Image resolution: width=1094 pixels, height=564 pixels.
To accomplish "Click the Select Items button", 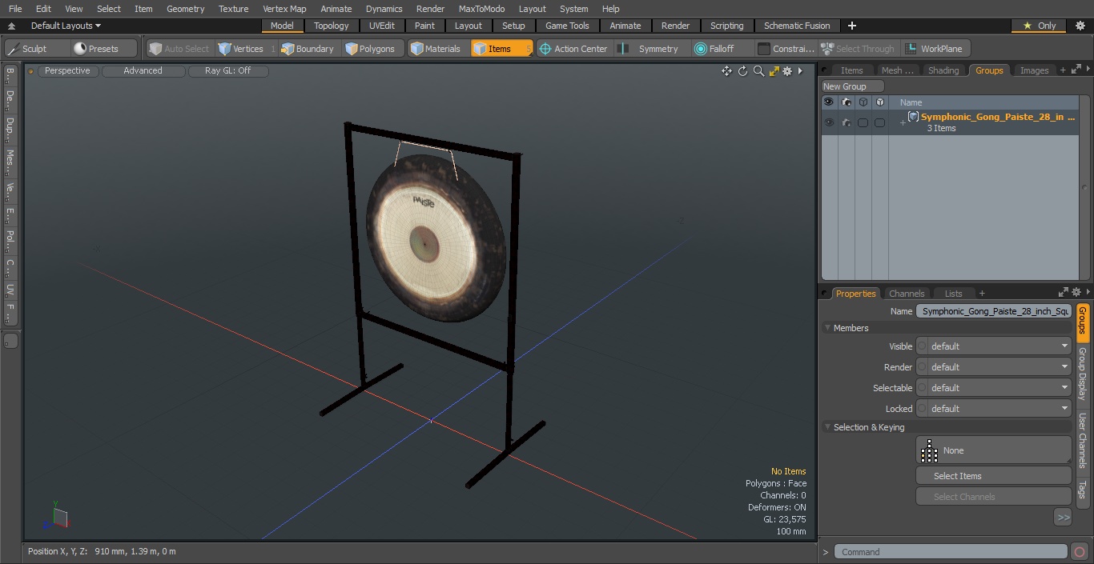I will pyautogui.click(x=994, y=476).
